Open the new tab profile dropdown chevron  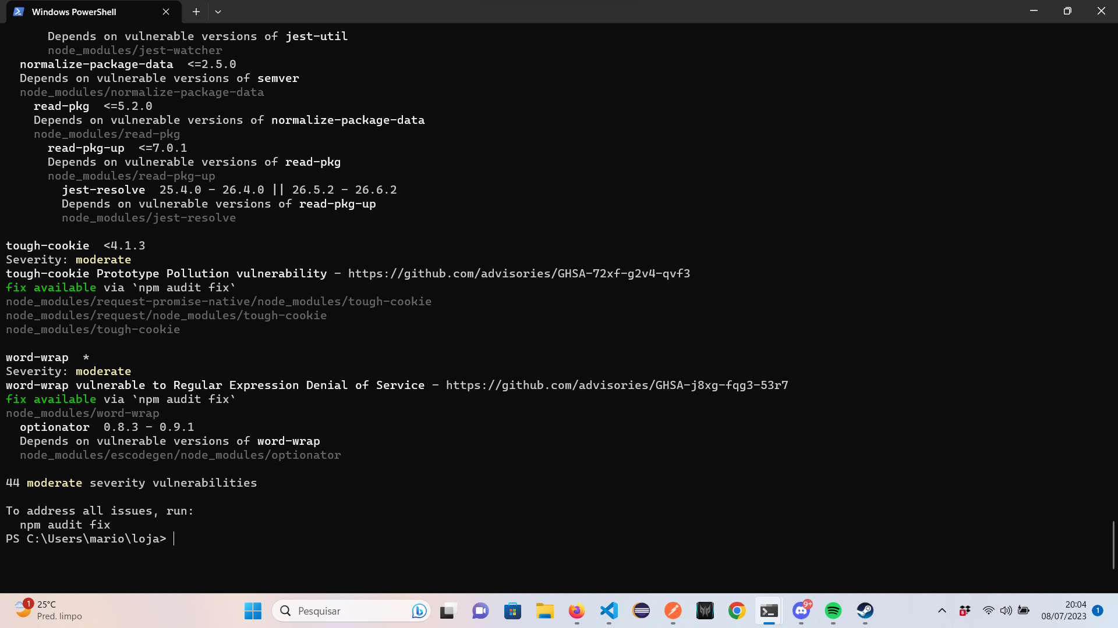[x=218, y=12]
